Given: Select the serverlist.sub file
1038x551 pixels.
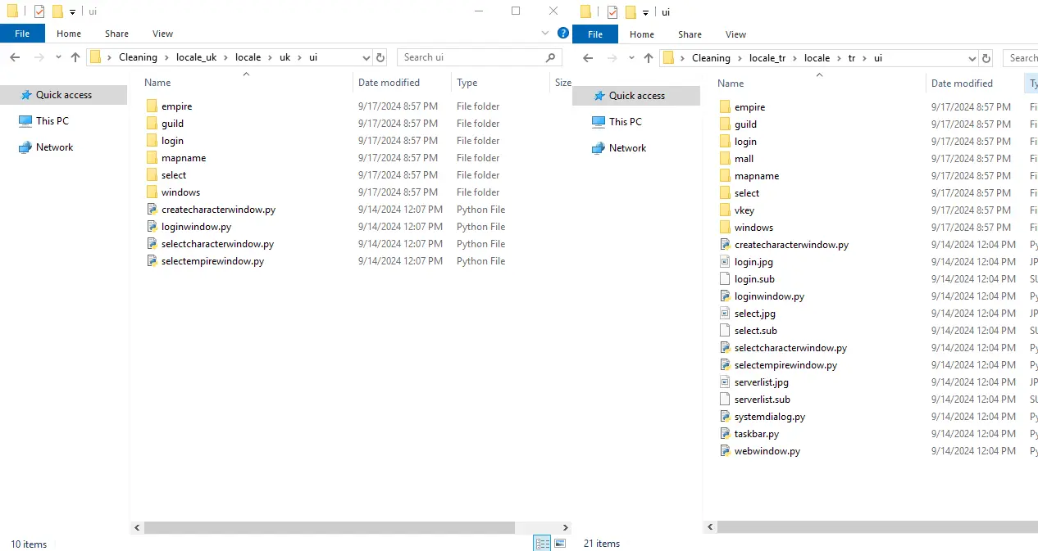Looking at the screenshot, I should point(762,400).
